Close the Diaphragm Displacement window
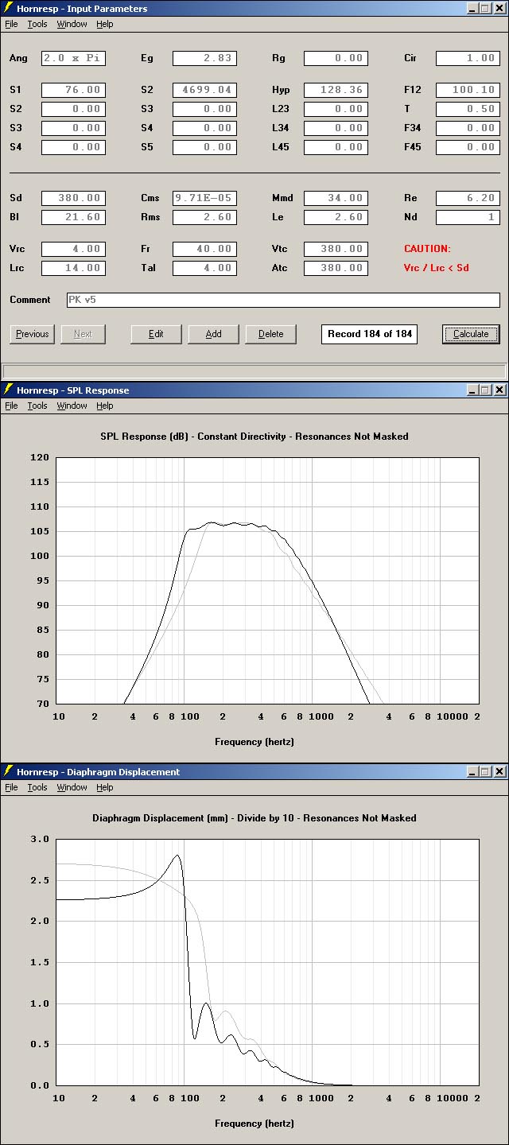Image resolution: width=509 pixels, height=1145 pixels. coord(499,771)
